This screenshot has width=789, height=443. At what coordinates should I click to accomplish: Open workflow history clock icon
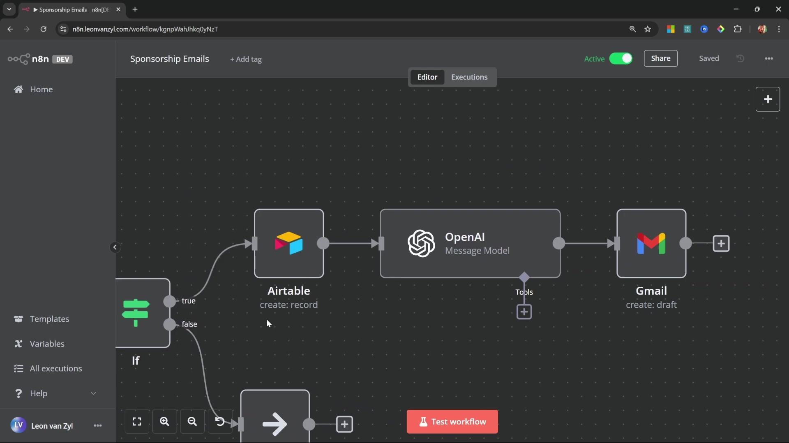(x=741, y=59)
